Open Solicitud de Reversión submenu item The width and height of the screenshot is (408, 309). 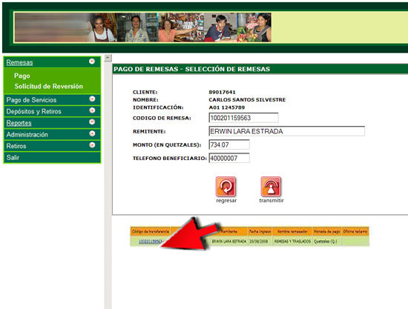pos(49,86)
